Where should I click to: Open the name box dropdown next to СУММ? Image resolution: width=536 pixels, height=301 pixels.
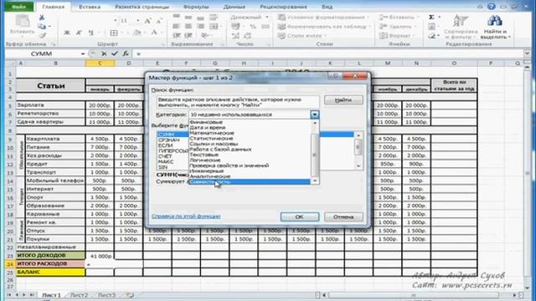[x=83, y=54]
